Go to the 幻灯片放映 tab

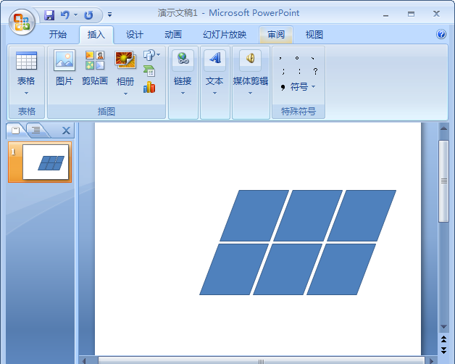coord(225,35)
